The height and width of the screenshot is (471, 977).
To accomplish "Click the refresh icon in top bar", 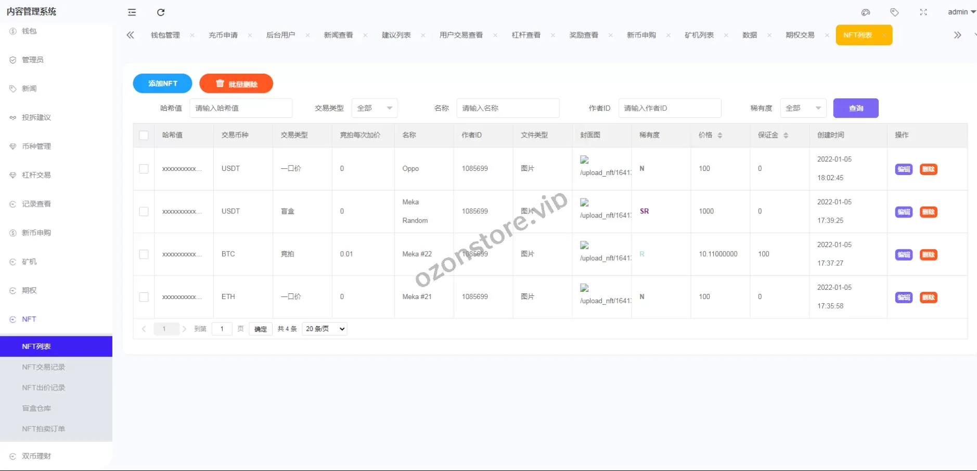I will [x=161, y=12].
